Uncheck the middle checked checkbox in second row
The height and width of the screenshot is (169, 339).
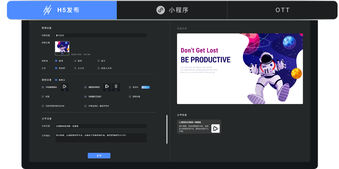86,96
